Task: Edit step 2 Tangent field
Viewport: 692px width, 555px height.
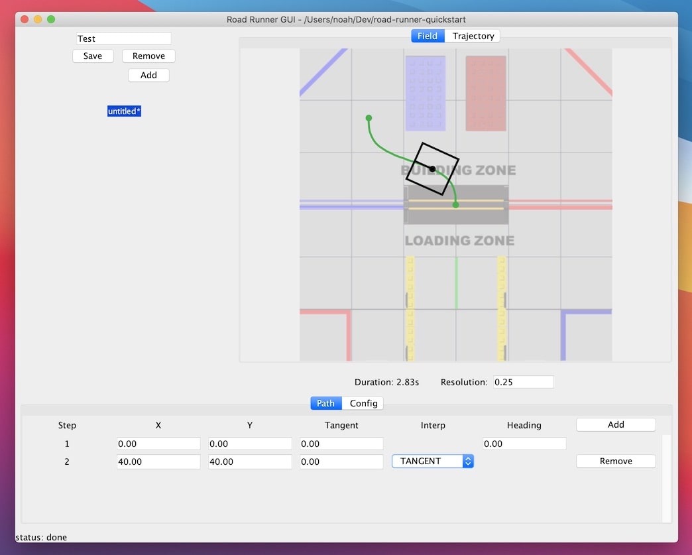Action: pyautogui.click(x=341, y=462)
